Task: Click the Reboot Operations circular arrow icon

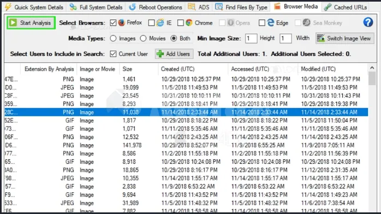Action: (x=132, y=7)
